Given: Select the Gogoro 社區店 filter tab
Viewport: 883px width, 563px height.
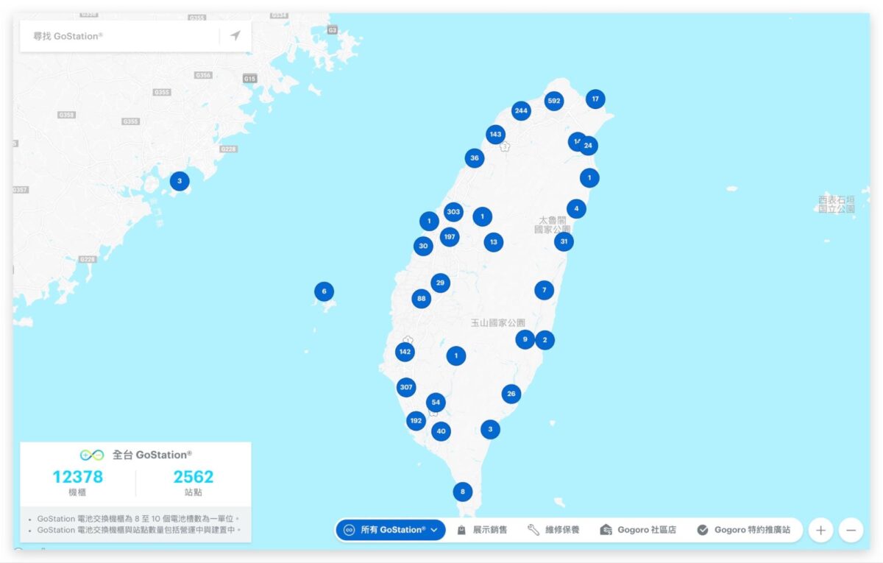Looking at the screenshot, I should 638,530.
